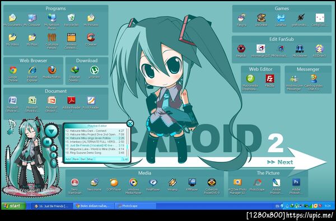This screenshot has height=221, width=336.
Task: Launch the ASSDraw3 icon
Action: (x=320, y=49)
